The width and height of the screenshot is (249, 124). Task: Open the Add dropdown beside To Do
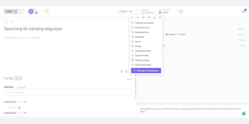point(18,78)
